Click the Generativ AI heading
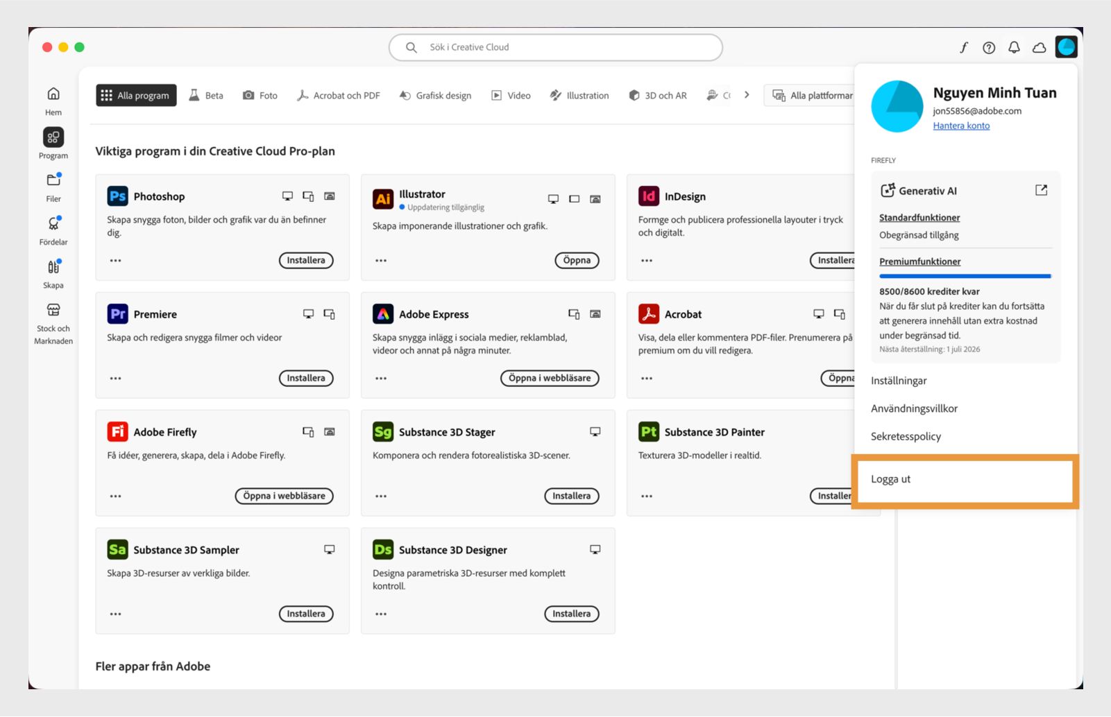This screenshot has height=717, width=1111. coord(928,191)
